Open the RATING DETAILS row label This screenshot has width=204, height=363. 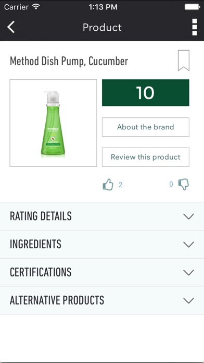tap(41, 216)
